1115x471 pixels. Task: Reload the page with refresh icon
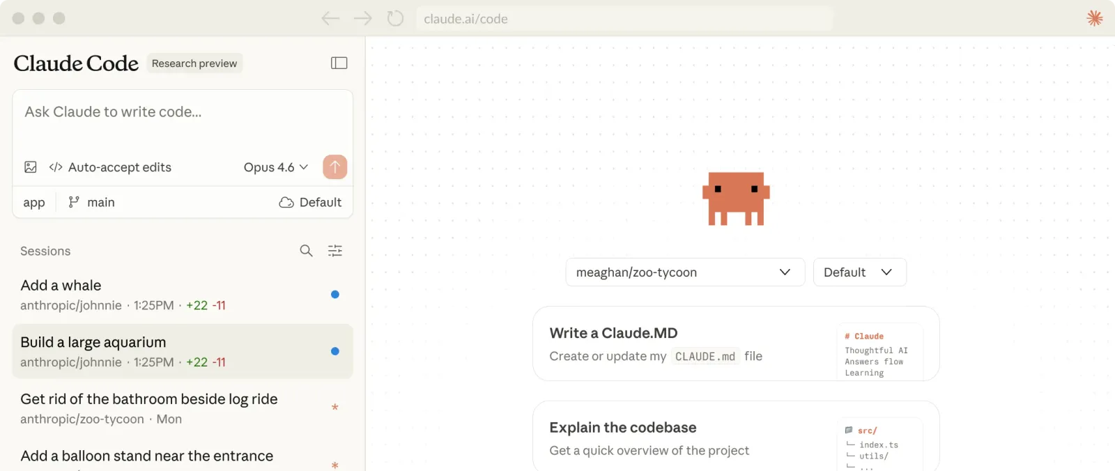pos(395,18)
